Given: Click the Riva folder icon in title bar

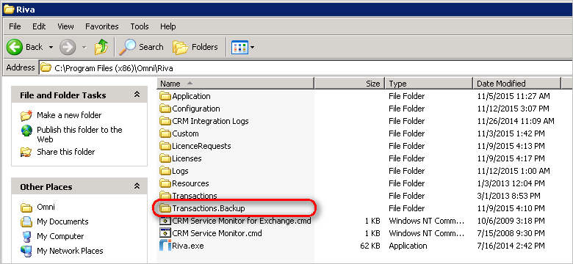Looking at the screenshot, I should click(9, 9).
